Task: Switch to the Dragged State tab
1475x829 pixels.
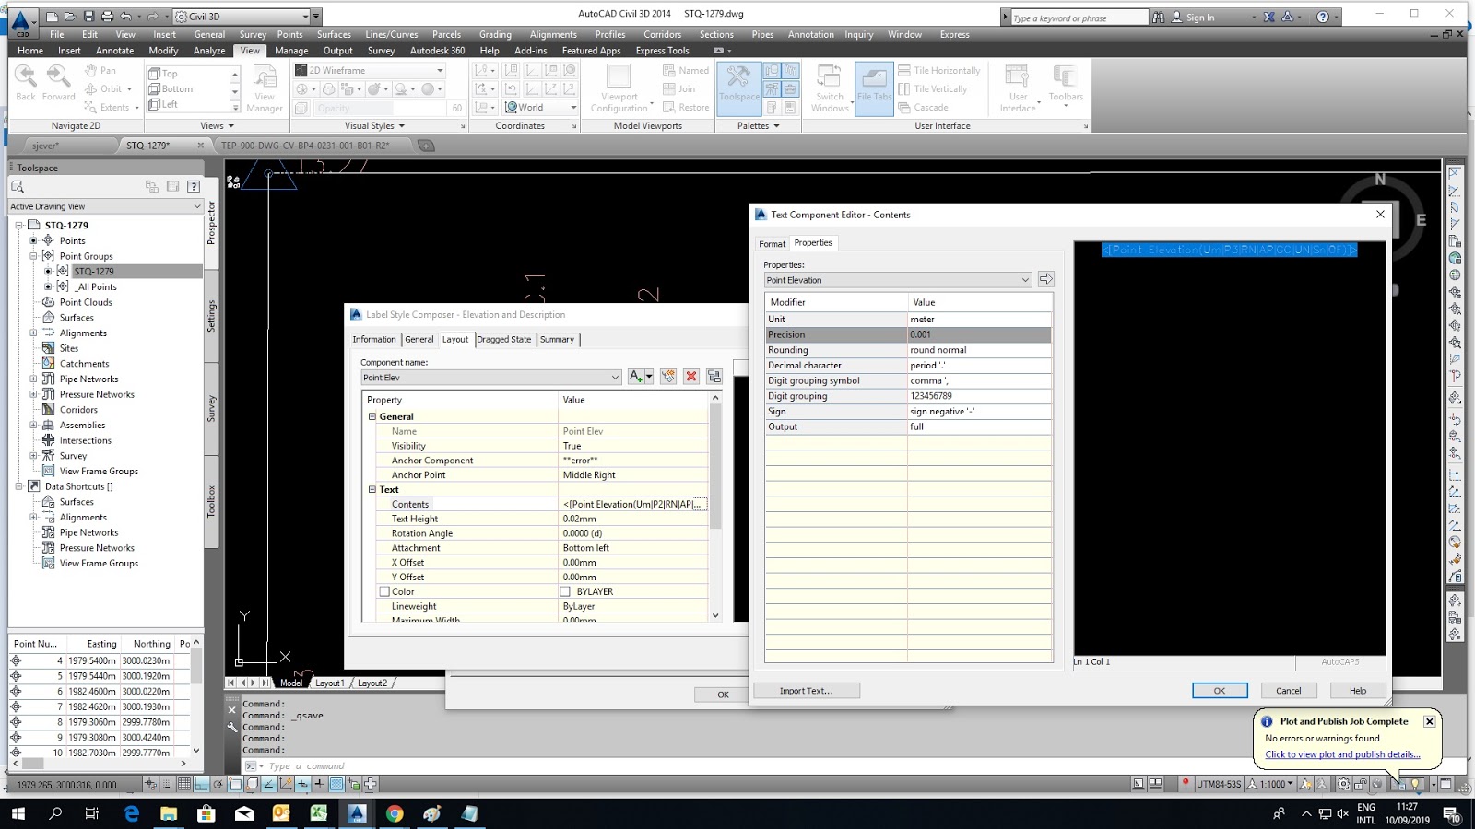Action: tap(503, 339)
